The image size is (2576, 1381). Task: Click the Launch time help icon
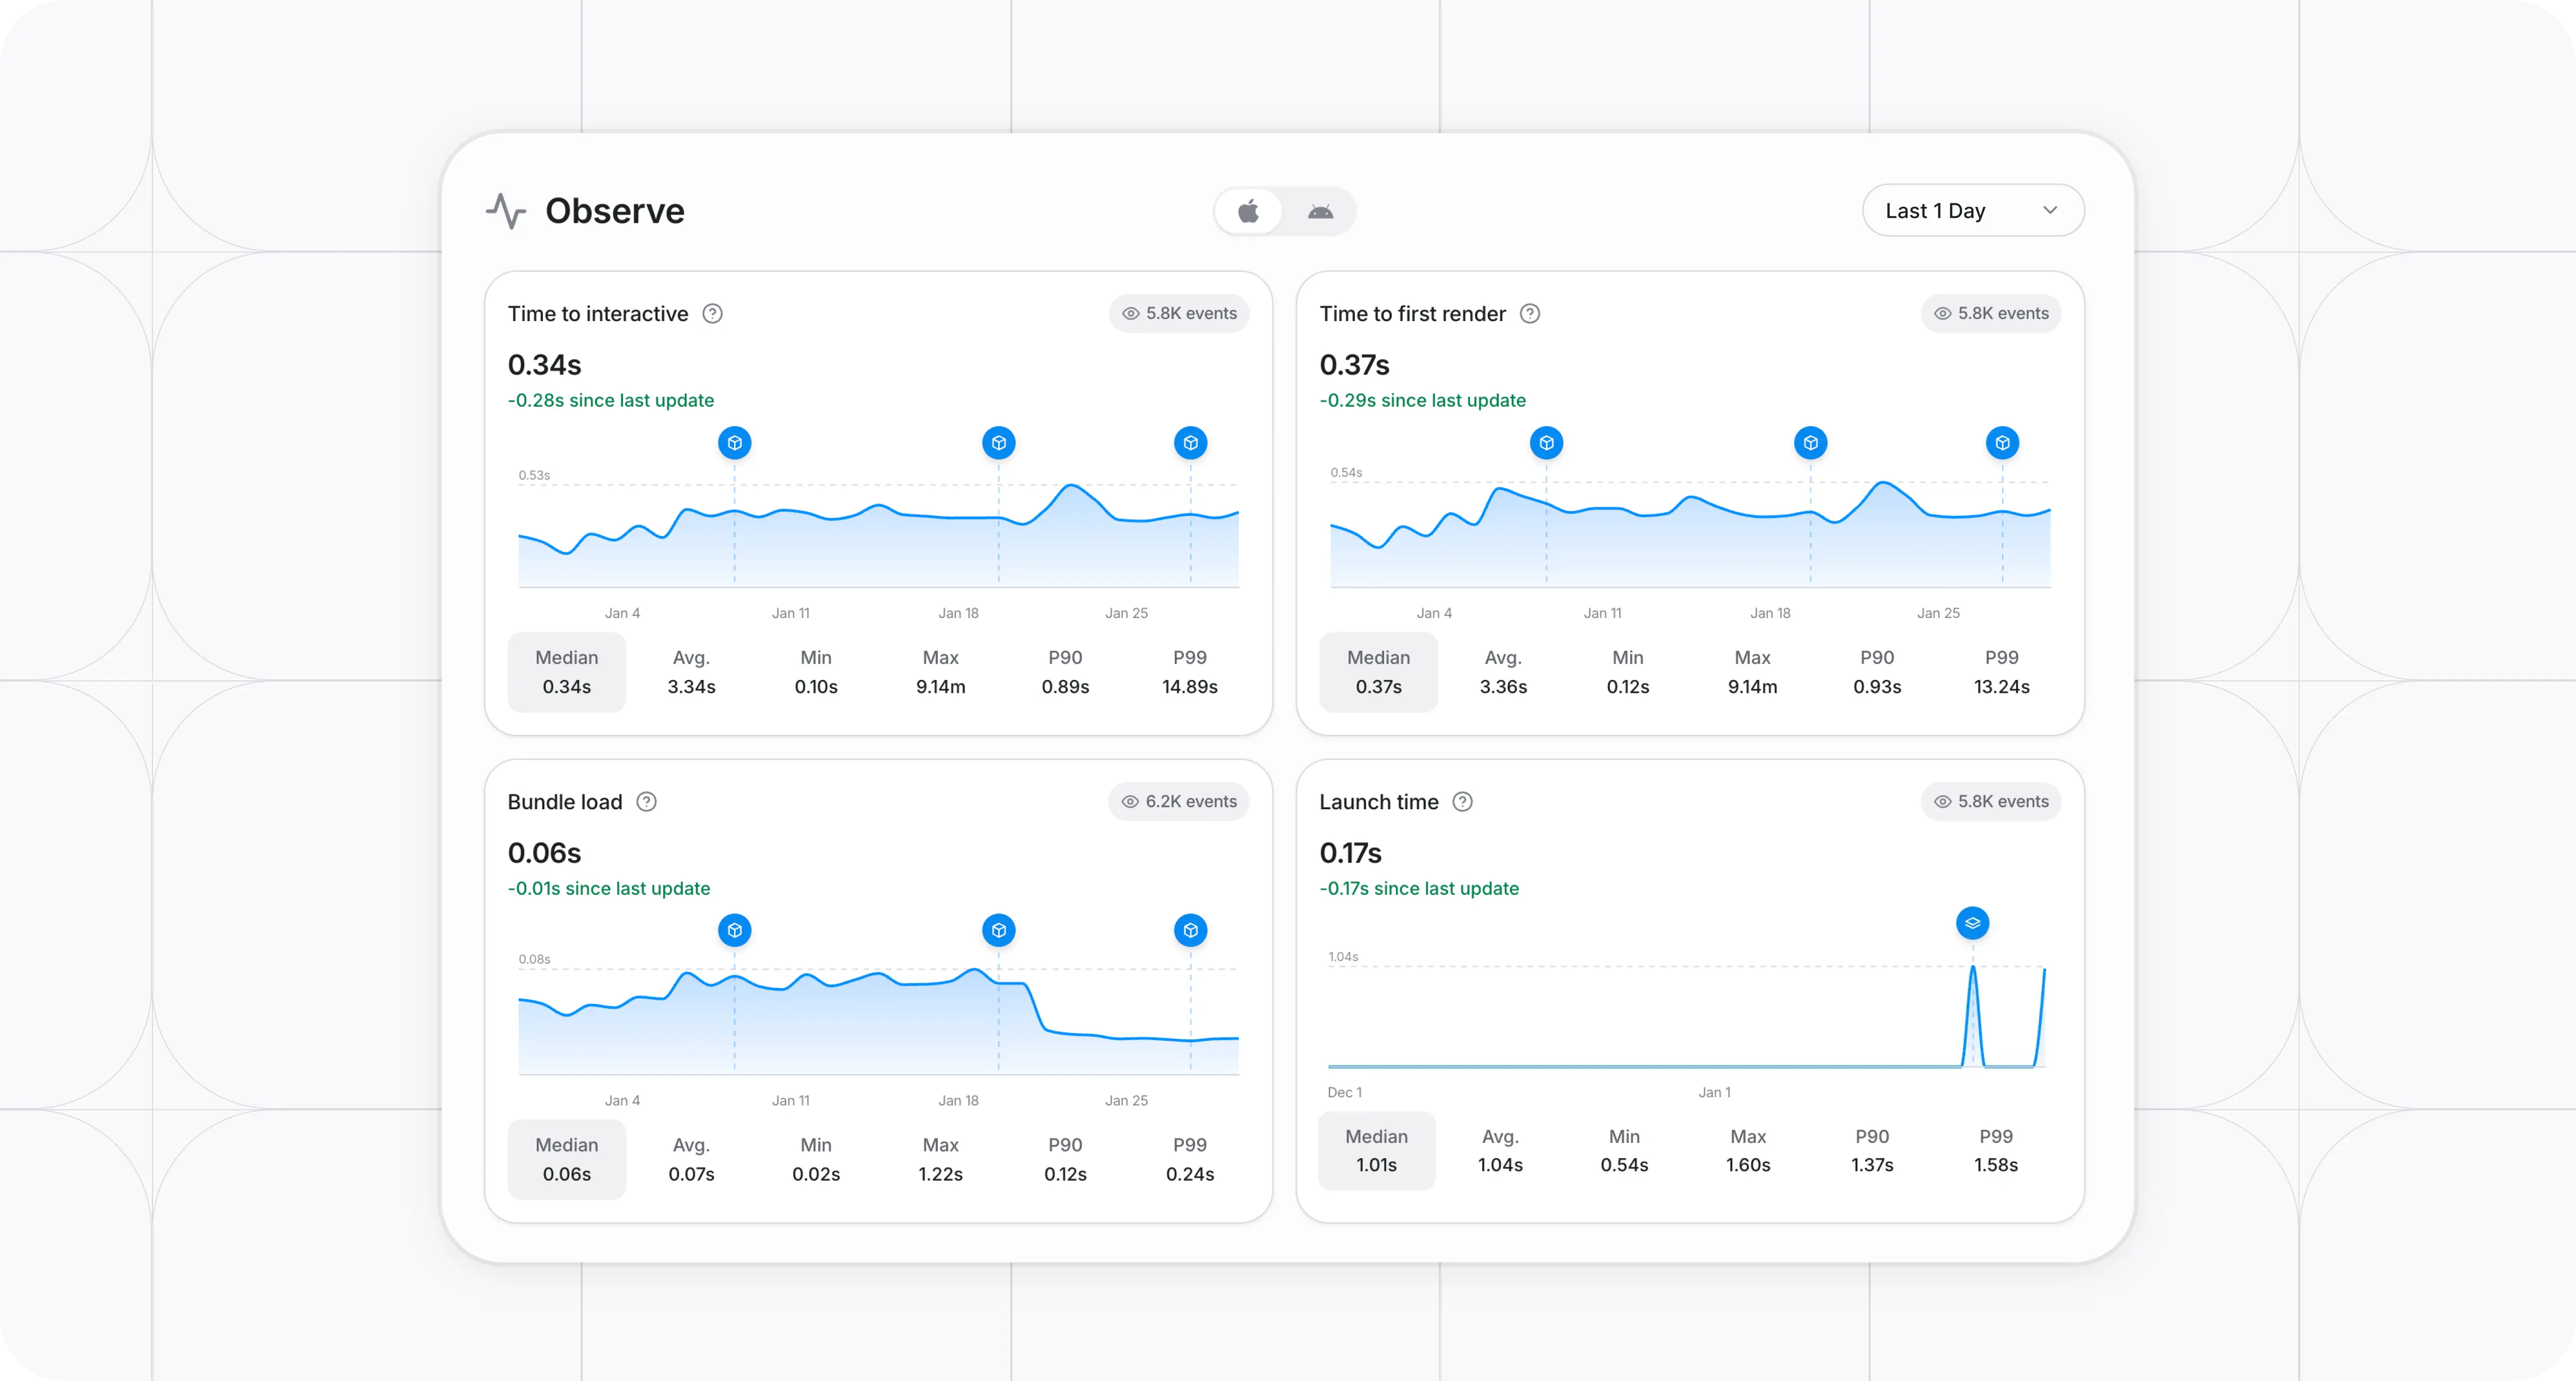1462,802
